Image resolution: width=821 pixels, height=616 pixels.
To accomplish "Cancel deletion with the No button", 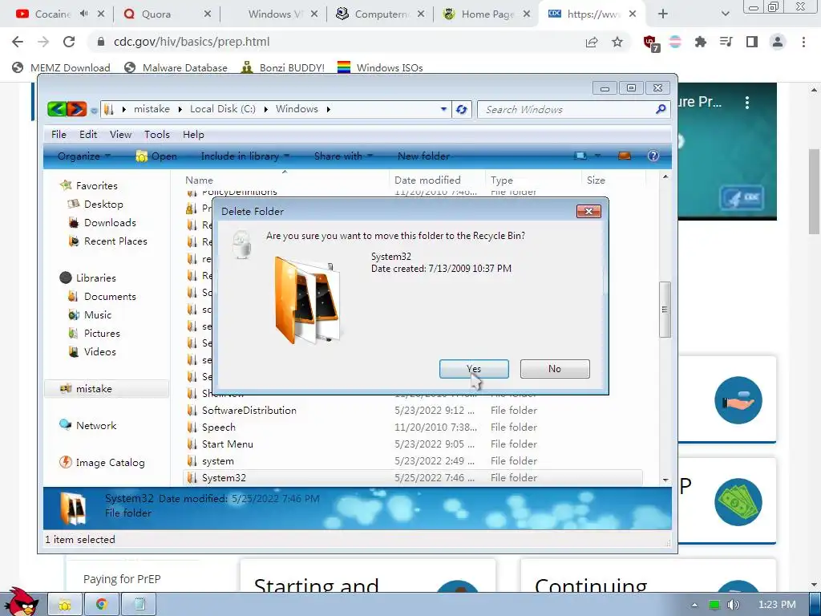I will pyautogui.click(x=555, y=369).
